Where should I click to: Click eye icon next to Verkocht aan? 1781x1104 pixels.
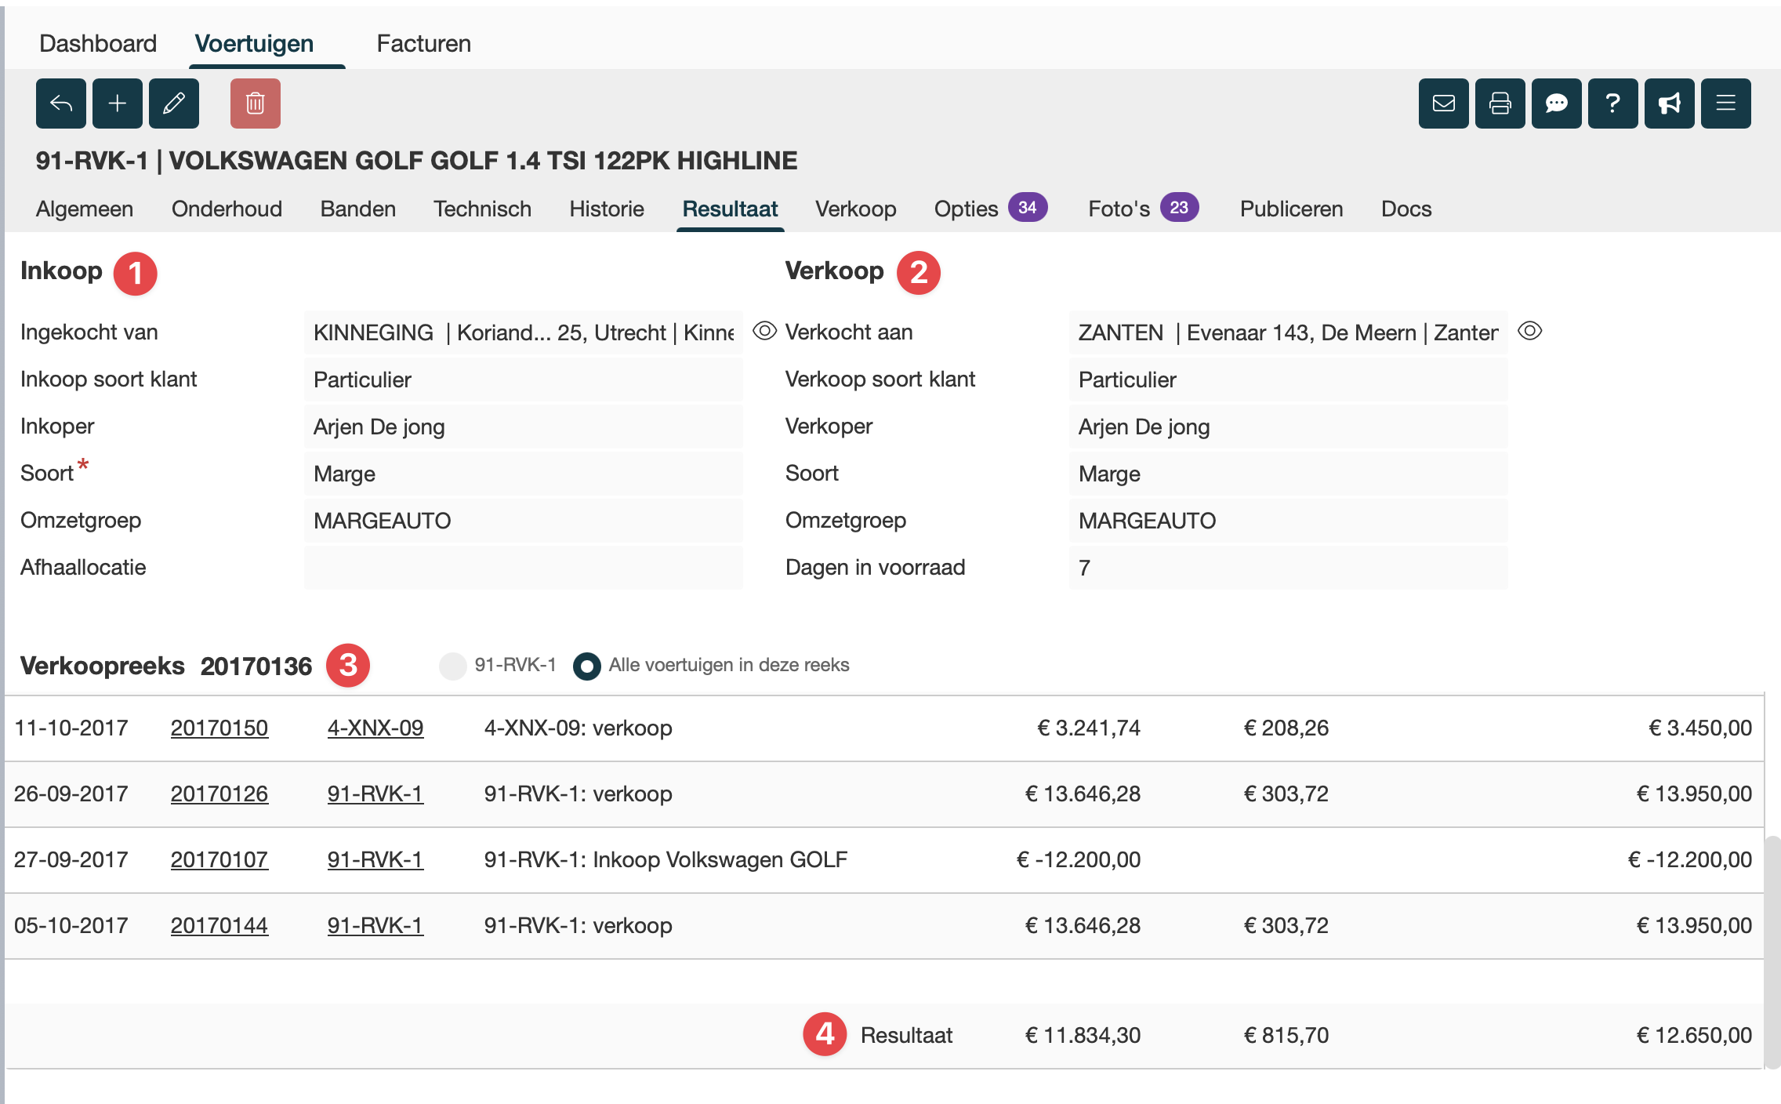[1529, 332]
